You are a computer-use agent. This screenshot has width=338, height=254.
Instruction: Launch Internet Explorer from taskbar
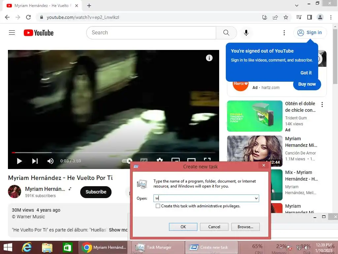pyautogui.click(x=27, y=247)
